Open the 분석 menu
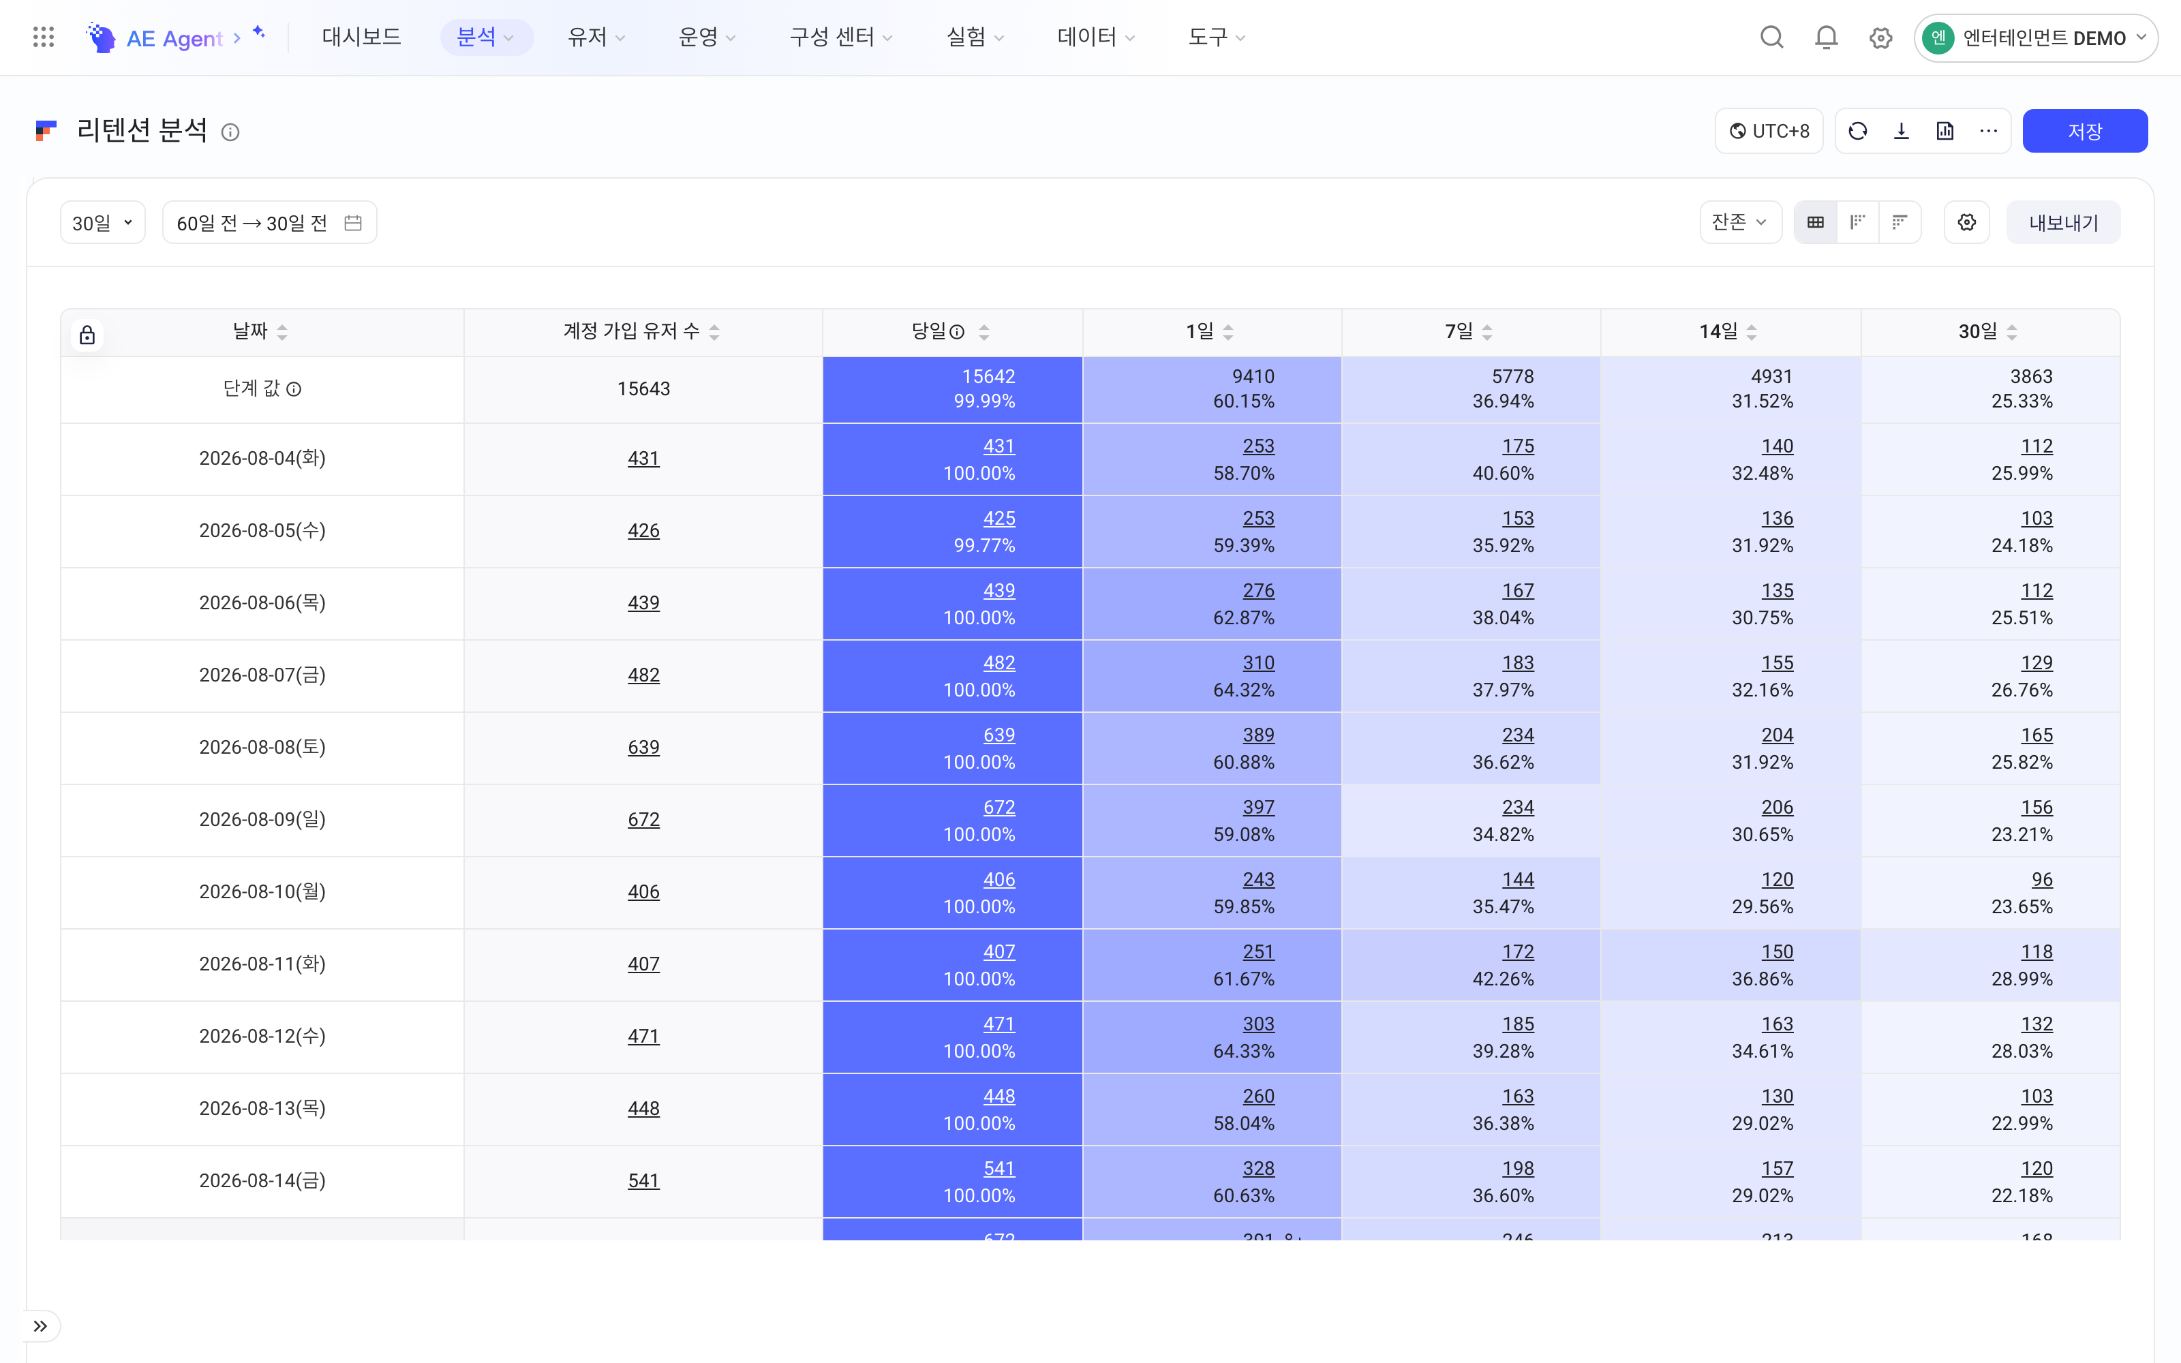 pyautogui.click(x=486, y=37)
